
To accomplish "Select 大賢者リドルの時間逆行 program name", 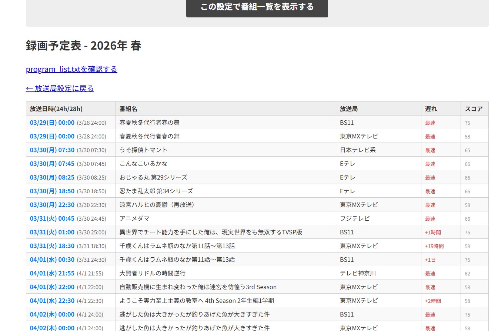I will [153, 273].
